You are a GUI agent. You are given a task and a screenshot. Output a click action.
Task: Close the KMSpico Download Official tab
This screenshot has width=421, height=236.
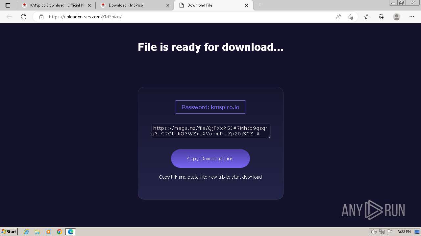point(89,5)
